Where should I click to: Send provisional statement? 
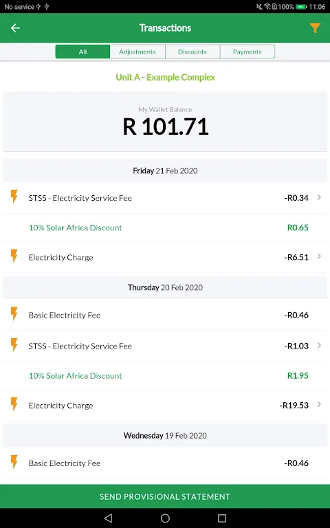coord(165,496)
